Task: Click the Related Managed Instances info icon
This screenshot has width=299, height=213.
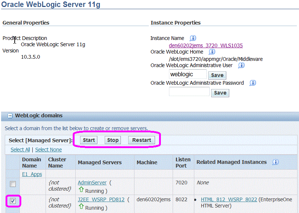Action: coord(275,162)
